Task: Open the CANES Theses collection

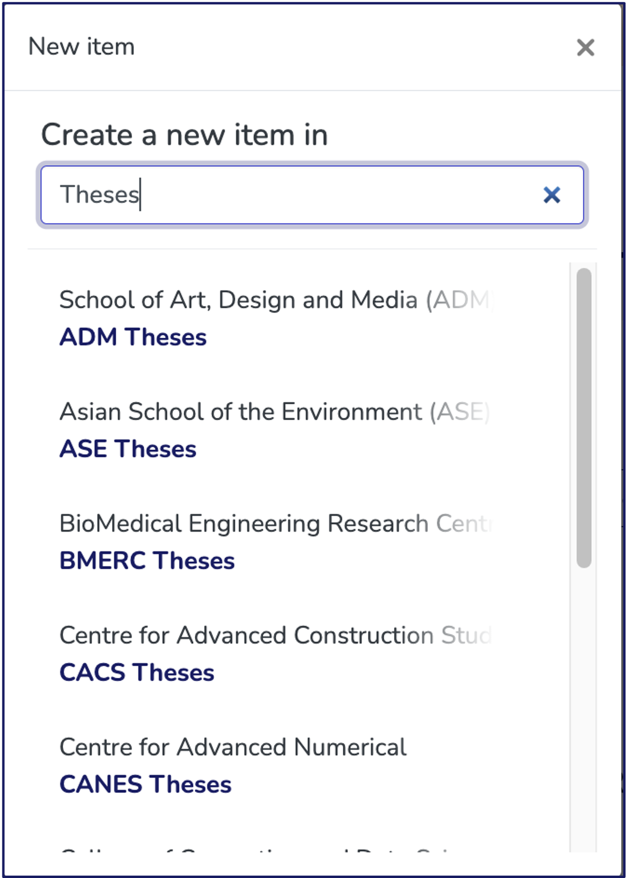Action: 146,784
